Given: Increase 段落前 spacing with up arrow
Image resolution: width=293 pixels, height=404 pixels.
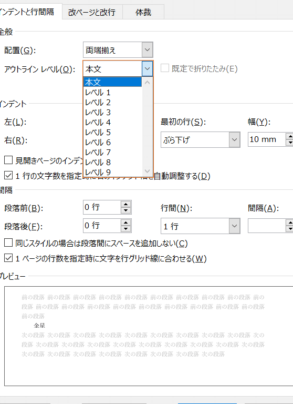Looking at the screenshot, I should [126, 204].
